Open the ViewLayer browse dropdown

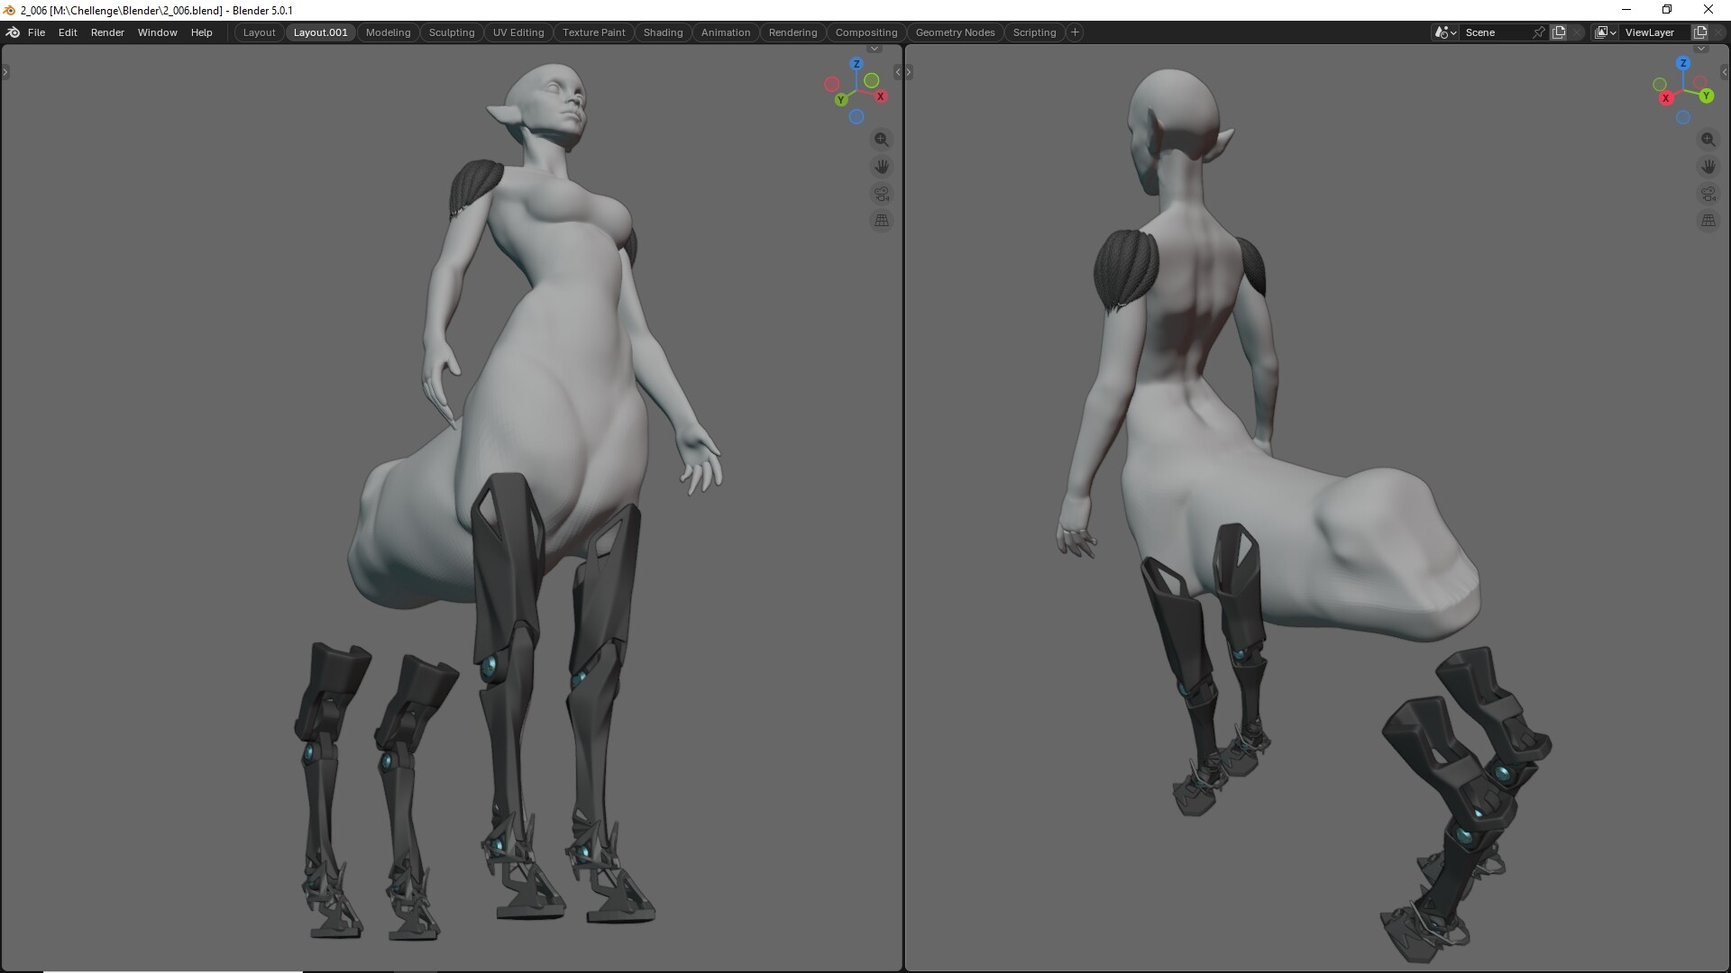(x=1605, y=32)
